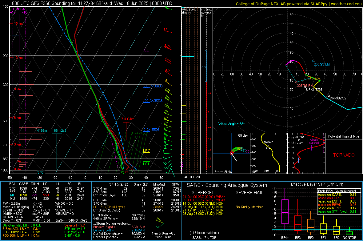Image resolution: width=363 pixels, height=241 pixels.
Task: Click the 'based on CAPE: 0.13' probability line
Action: tap(337, 195)
